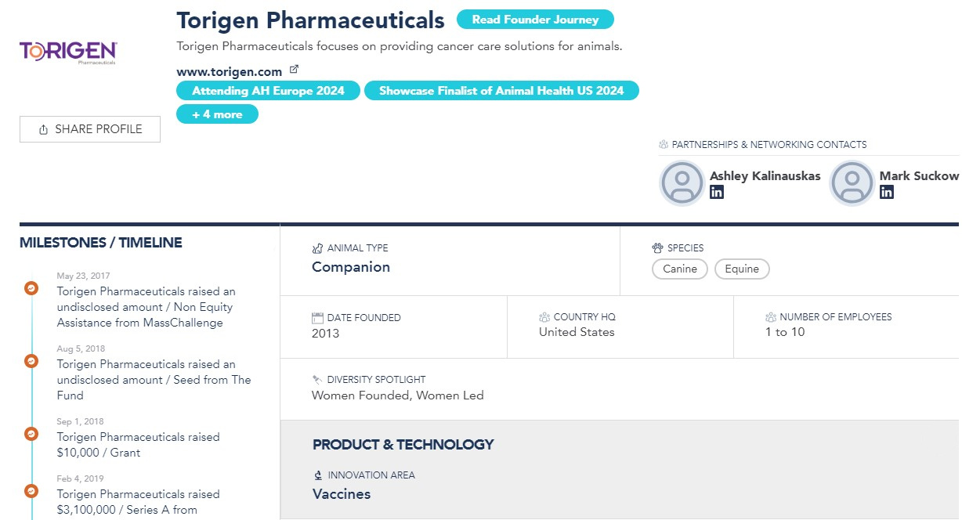Open Ashley Kalinauskas's LinkedIn icon
This screenshot has height=520, width=962.
716,192
